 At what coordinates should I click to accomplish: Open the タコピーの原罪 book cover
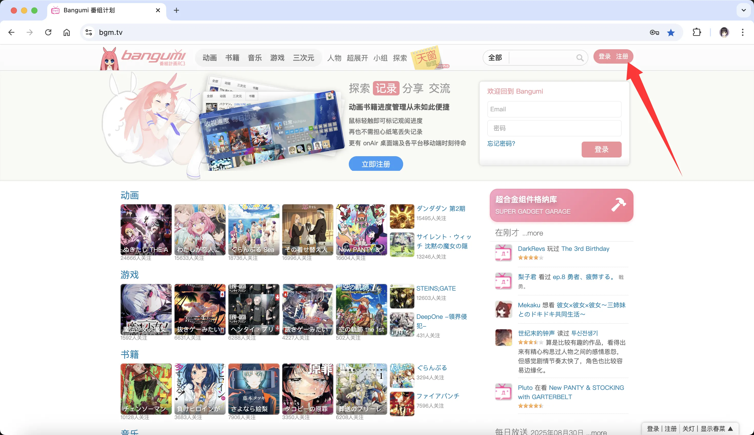pyautogui.click(x=308, y=389)
